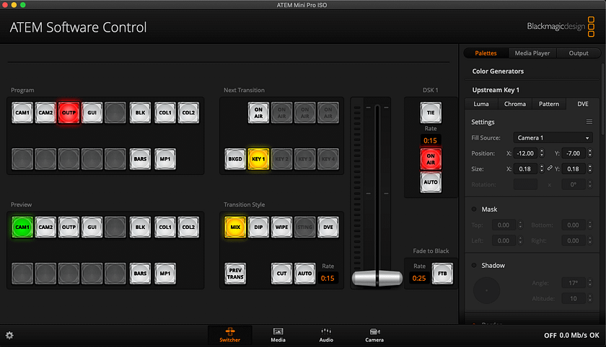606x347 pixels.
Task: Open the DVE key tab
Action: pyautogui.click(x=583, y=104)
